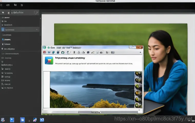The image size is (195, 123).
Task: Expand the chevron on the highlighted sidebar row
Action: tap(37, 30)
